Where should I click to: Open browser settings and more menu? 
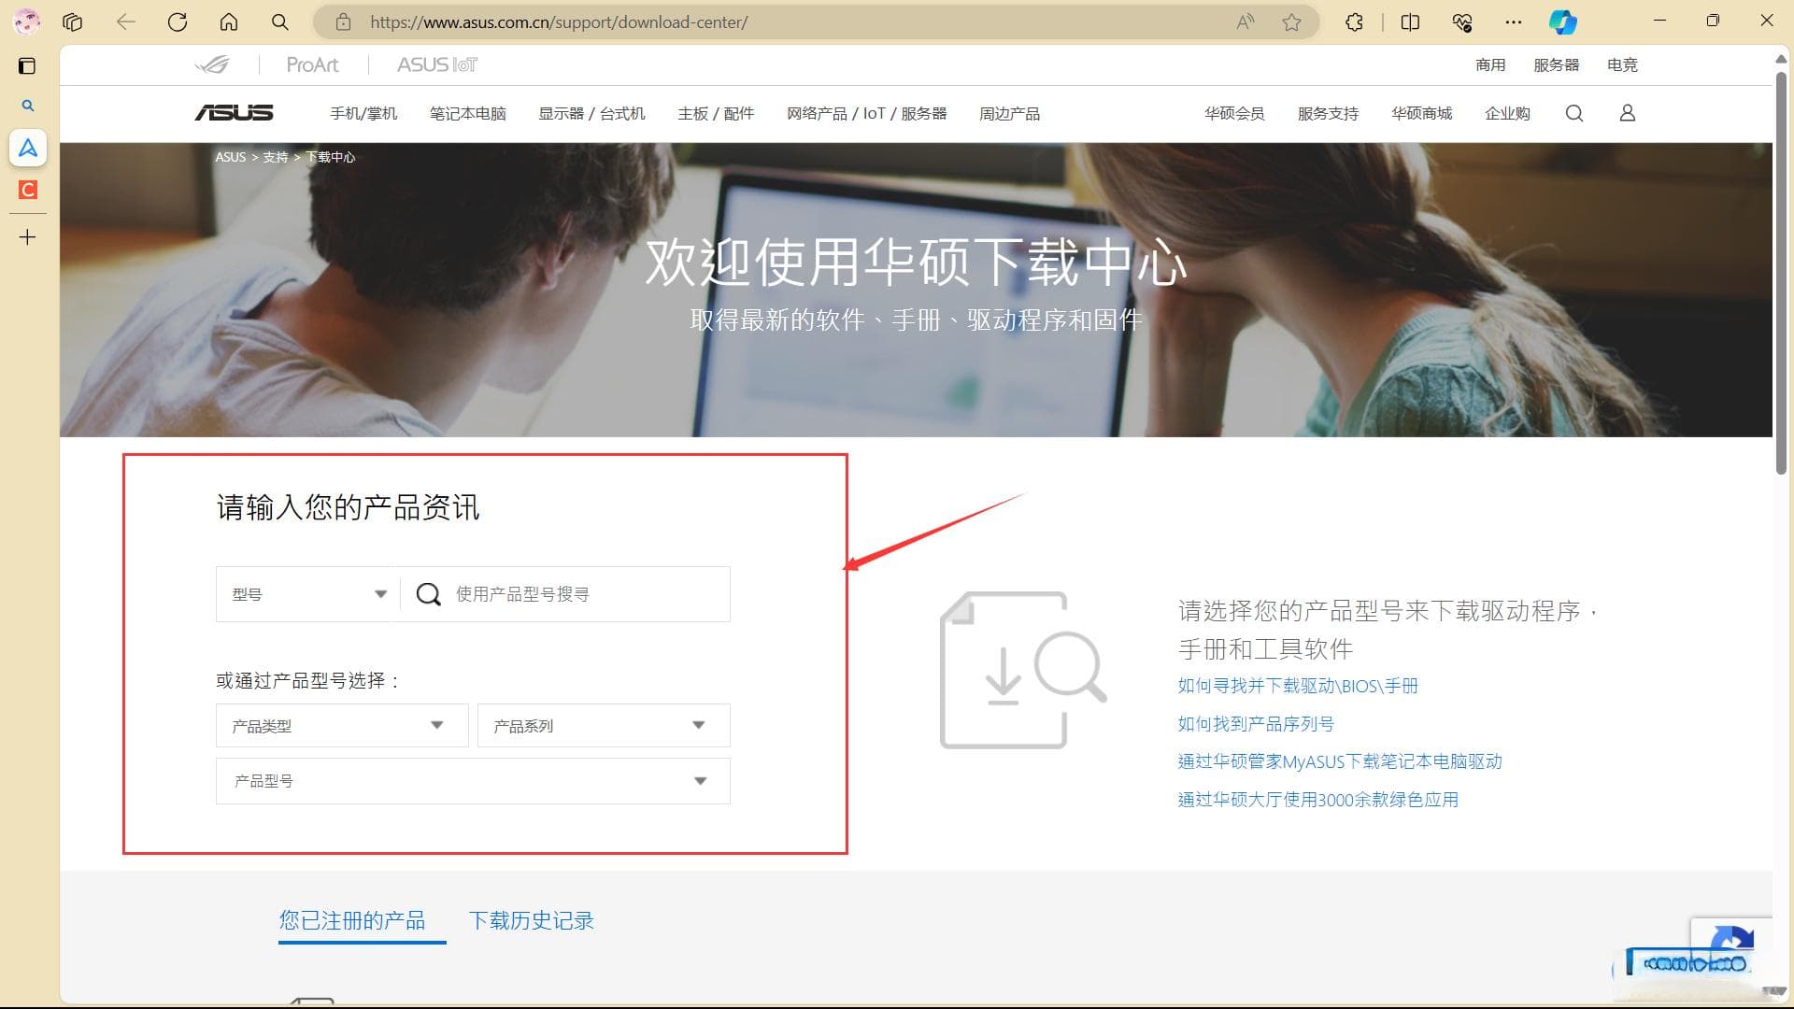pyautogui.click(x=1514, y=21)
